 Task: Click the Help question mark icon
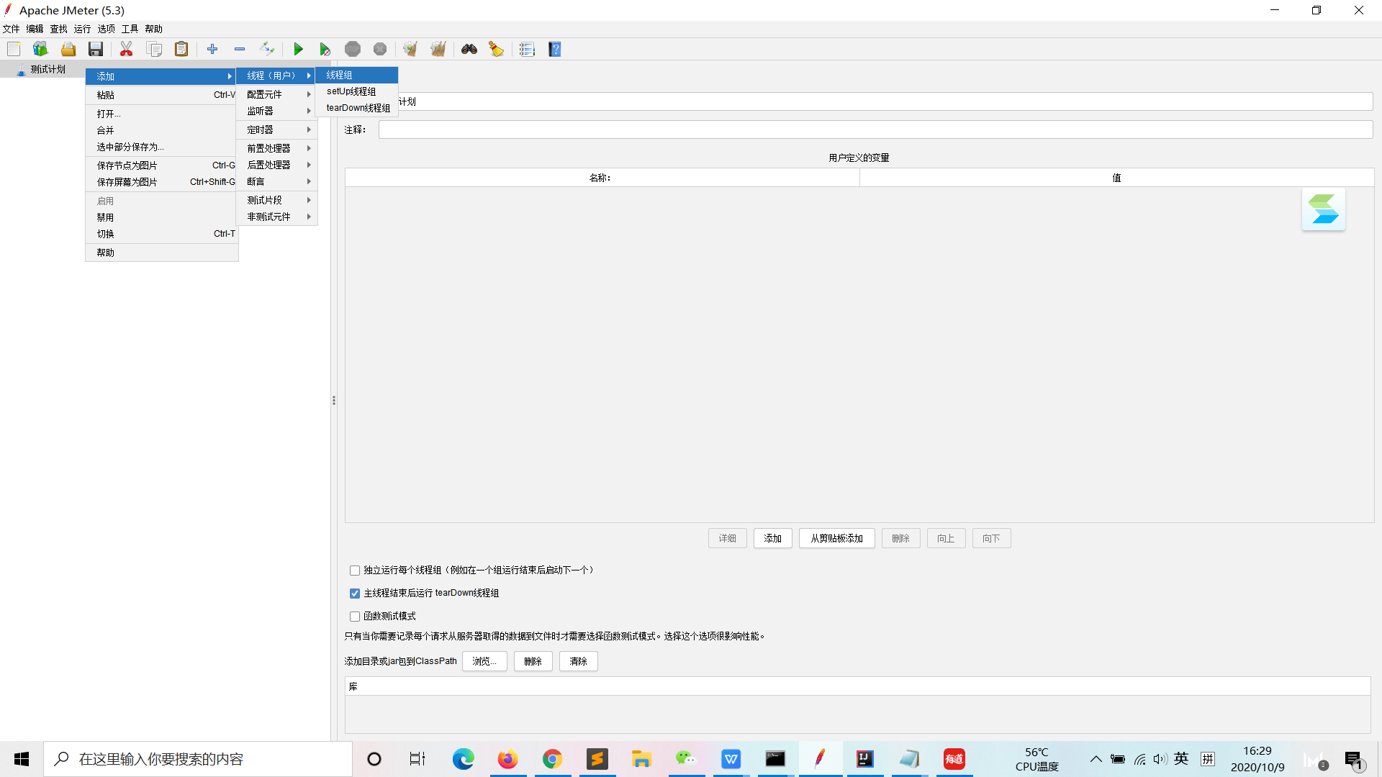(555, 49)
